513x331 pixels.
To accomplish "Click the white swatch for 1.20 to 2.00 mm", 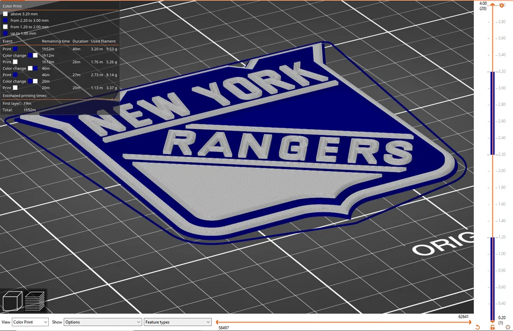I will (5, 27).
